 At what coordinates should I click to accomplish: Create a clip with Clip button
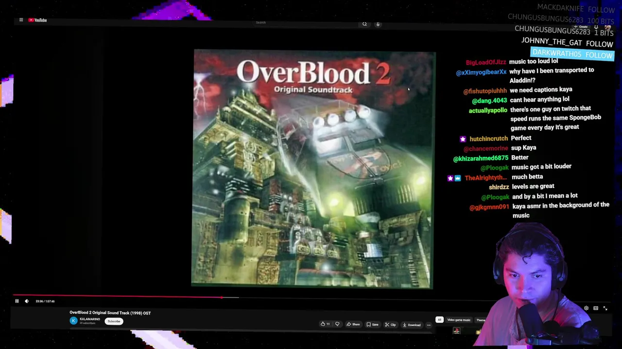[391, 325]
